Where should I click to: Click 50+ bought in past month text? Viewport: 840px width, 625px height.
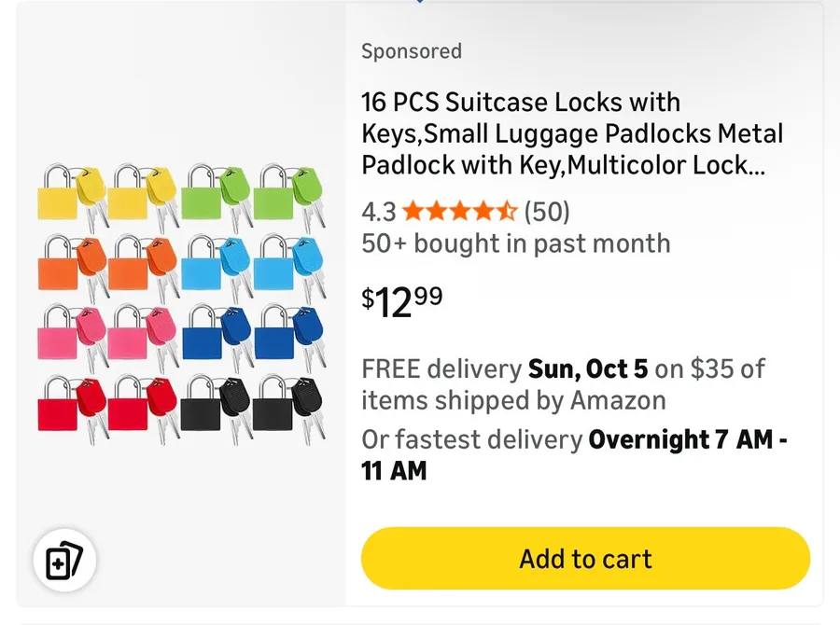(x=515, y=243)
